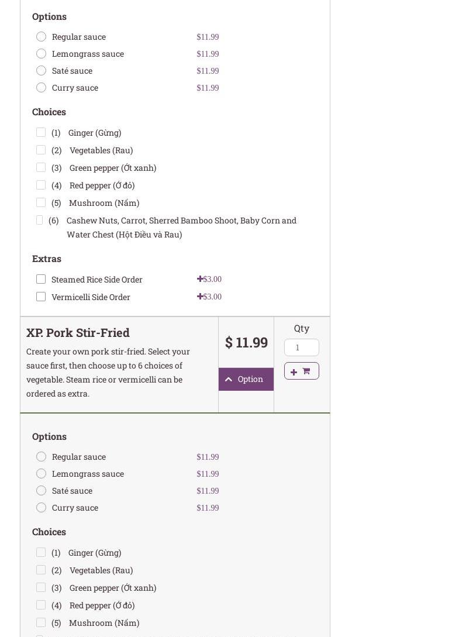This screenshot has height=637, width=459.
Task: Enable Red pepper under XP. Pork Stir-Fried
Action: [x=41, y=605]
